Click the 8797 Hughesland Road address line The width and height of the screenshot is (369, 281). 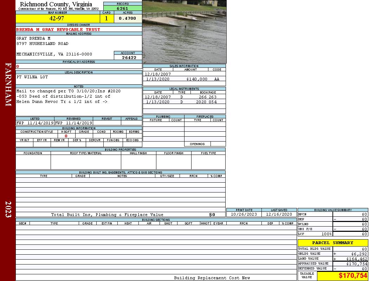pyautogui.click(x=43, y=44)
